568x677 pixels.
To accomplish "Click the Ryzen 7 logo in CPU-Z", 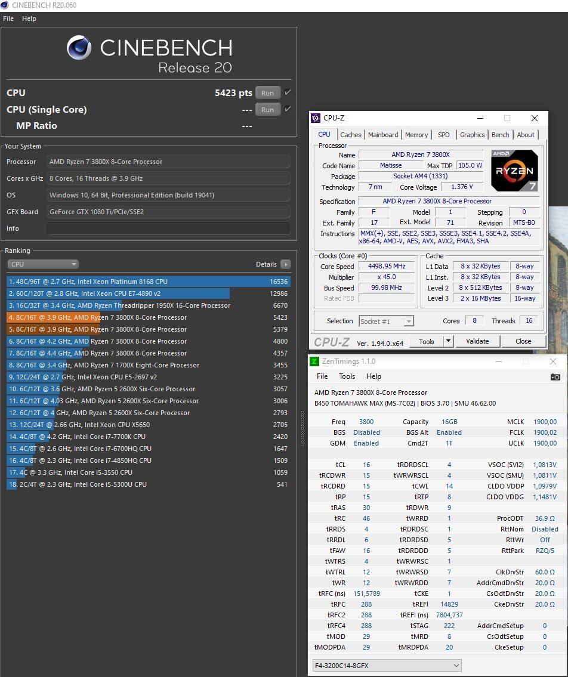I will point(514,171).
